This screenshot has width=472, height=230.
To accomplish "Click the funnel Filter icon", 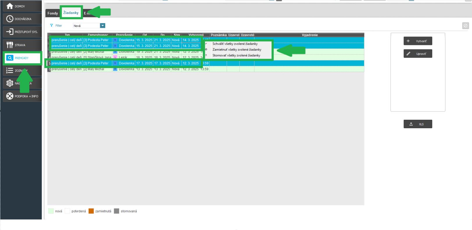I will point(51,26).
